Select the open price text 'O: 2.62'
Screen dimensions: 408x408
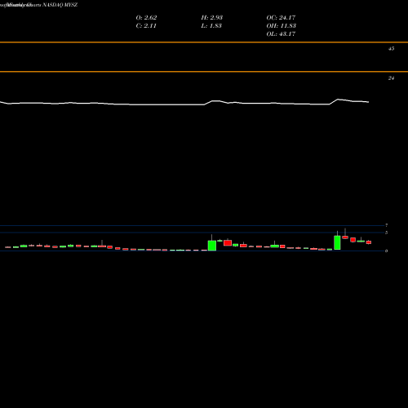146,18
